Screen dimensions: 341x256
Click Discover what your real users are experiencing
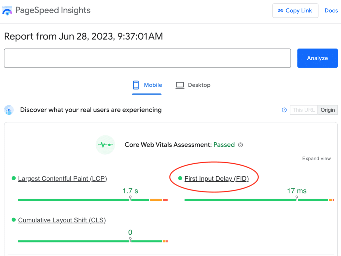pyautogui.click(x=91, y=110)
